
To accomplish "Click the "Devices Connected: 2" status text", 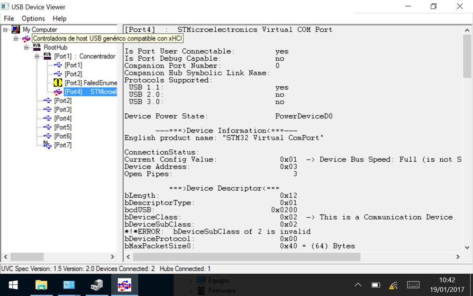I will click(126, 269).
